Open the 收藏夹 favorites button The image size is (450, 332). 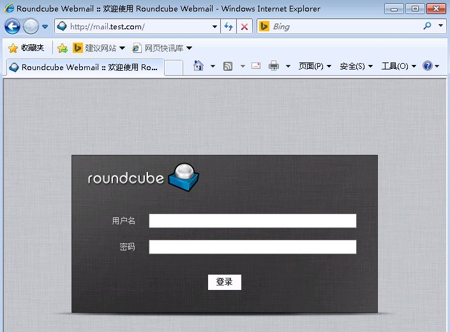pos(26,48)
